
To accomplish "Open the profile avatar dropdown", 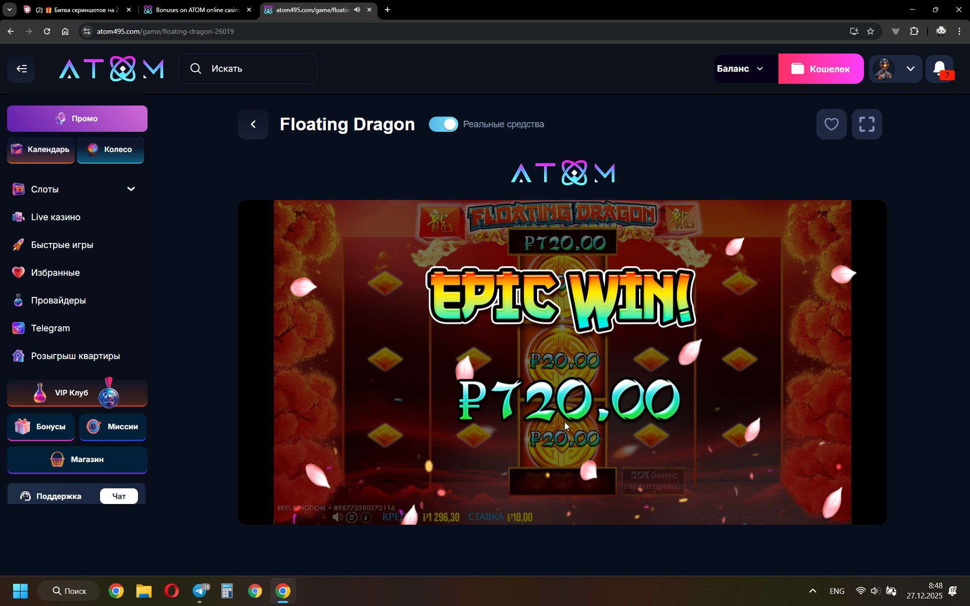I will (895, 69).
